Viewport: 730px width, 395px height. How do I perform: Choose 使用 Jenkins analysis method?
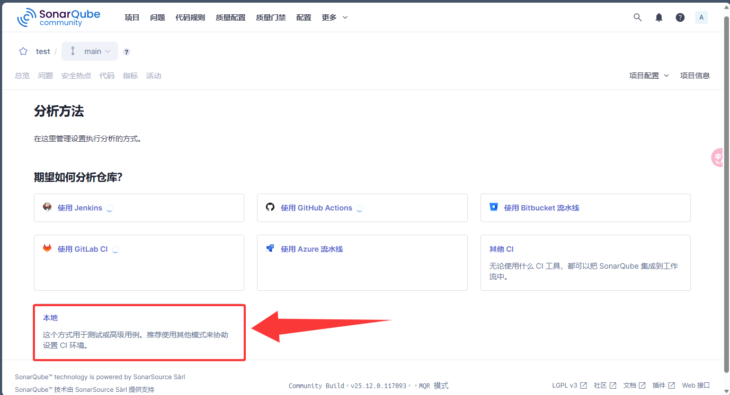pos(139,207)
